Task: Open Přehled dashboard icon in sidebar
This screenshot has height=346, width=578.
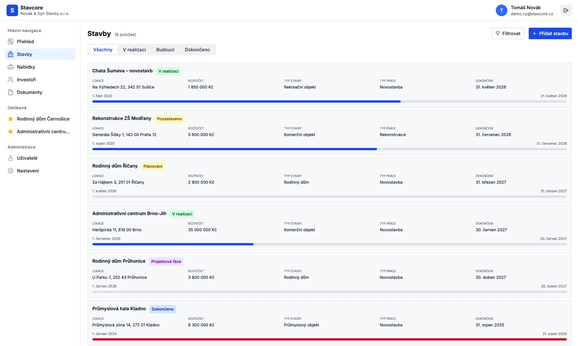Action: pyautogui.click(x=10, y=42)
